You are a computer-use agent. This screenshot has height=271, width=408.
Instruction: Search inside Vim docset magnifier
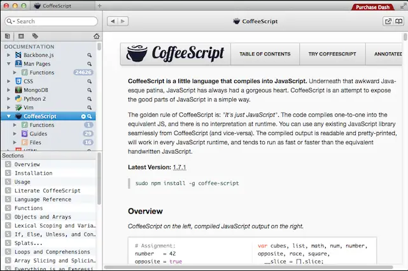[x=89, y=108]
